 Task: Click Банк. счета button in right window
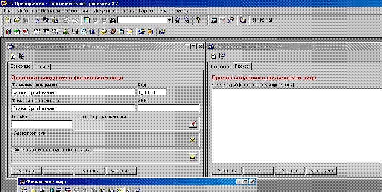coord(321,170)
